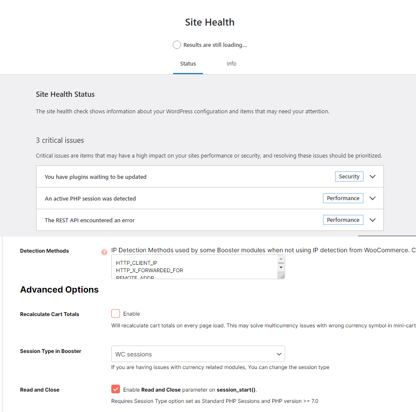Click the textarea scroll down arrow
This screenshot has height=412, width=416.
click(281, 267)
